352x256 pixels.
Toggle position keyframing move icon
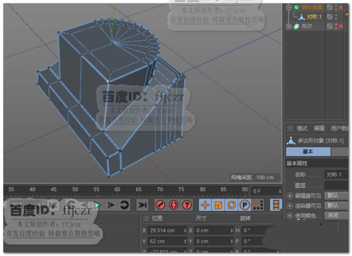point(205,205)
